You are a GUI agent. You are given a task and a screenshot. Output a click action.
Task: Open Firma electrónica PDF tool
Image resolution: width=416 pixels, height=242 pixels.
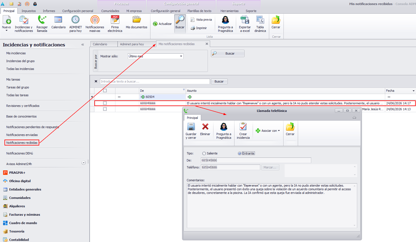[115, 24]
